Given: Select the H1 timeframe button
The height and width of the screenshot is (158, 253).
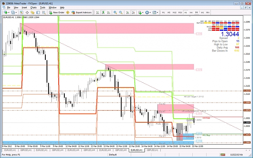Looking at the screenshot, I should pyautogui.click(x=185, y=13).
